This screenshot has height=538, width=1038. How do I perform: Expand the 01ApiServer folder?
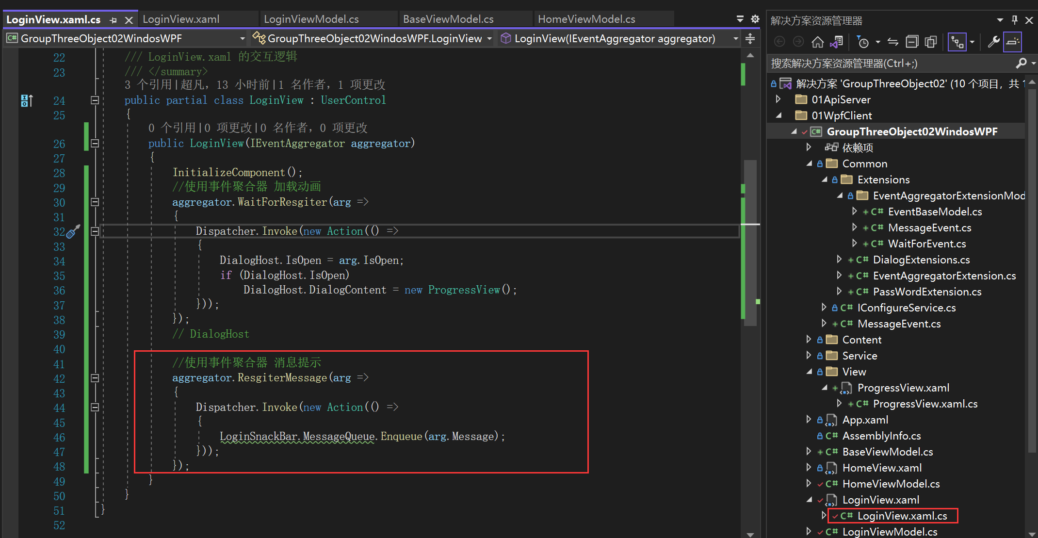[x=778, y=99]
